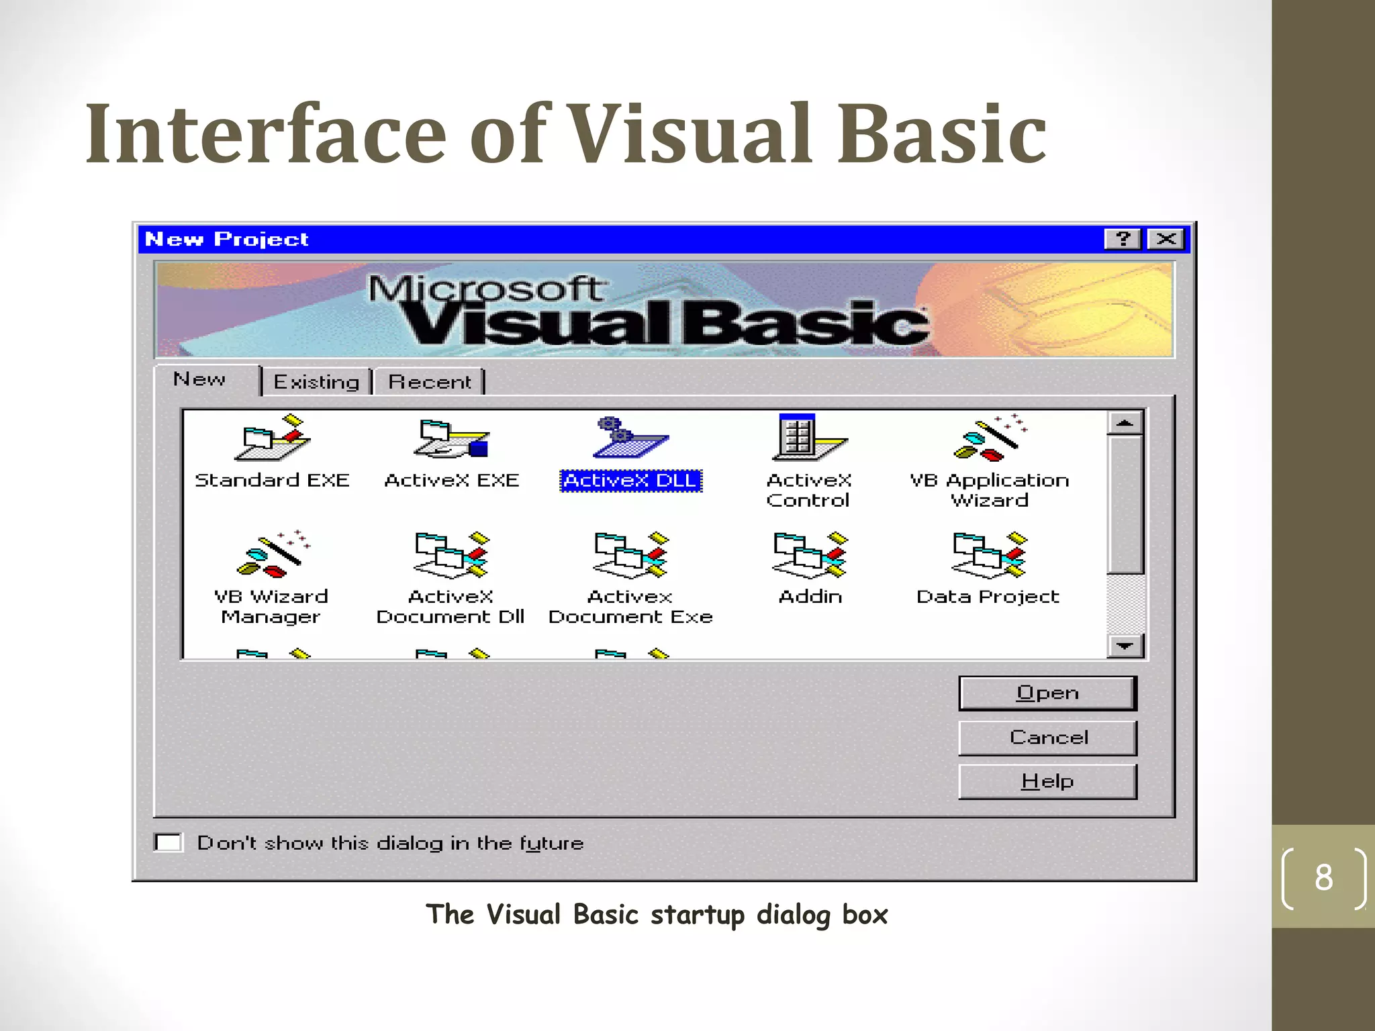Enable 'Don't show this dialog in the future'
This screenshot has height=1031, width=1375.
tap(168, 842)
